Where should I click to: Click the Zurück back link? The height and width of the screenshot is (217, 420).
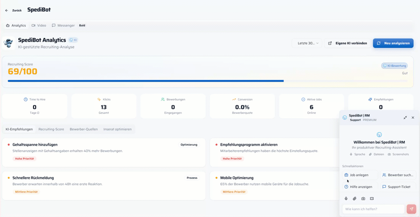[x=17, y=11]
